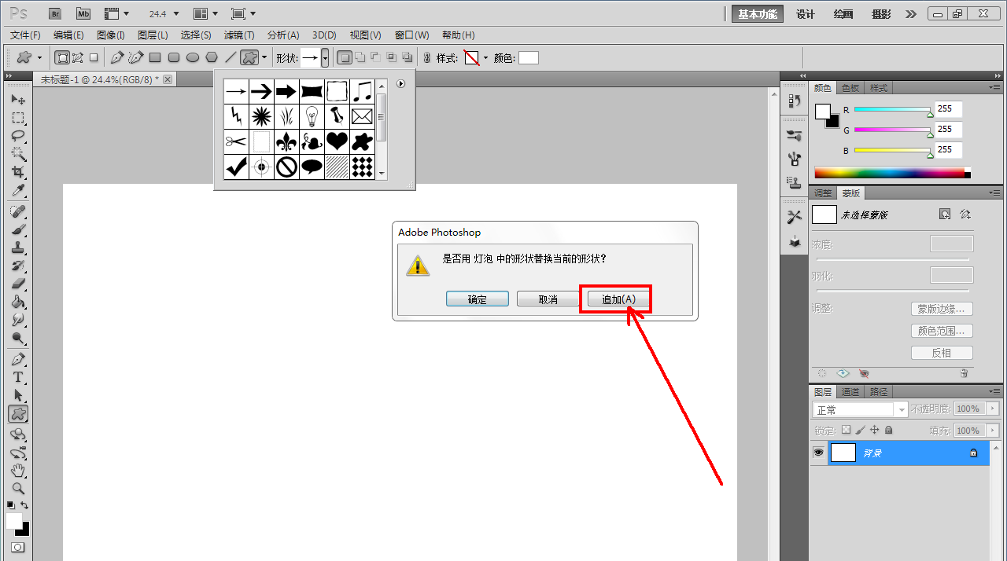The image size is (1007, 561).
Task: Pick the speech bubble shape
Action: (312, 167)
